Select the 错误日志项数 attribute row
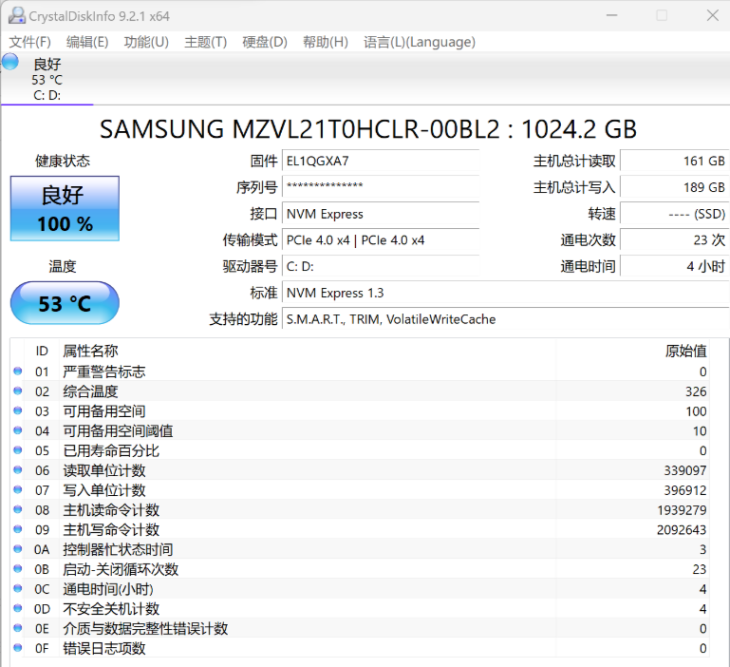730x667 pixels. (360, 648)
